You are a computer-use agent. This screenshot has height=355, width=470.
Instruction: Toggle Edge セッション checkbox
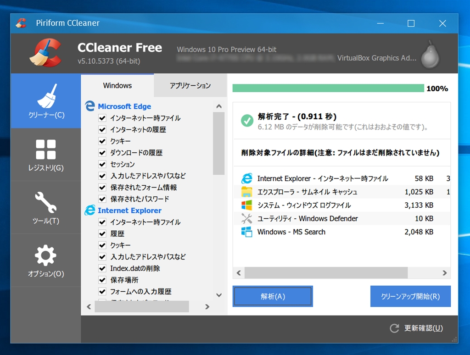click(x=102, y=164)
